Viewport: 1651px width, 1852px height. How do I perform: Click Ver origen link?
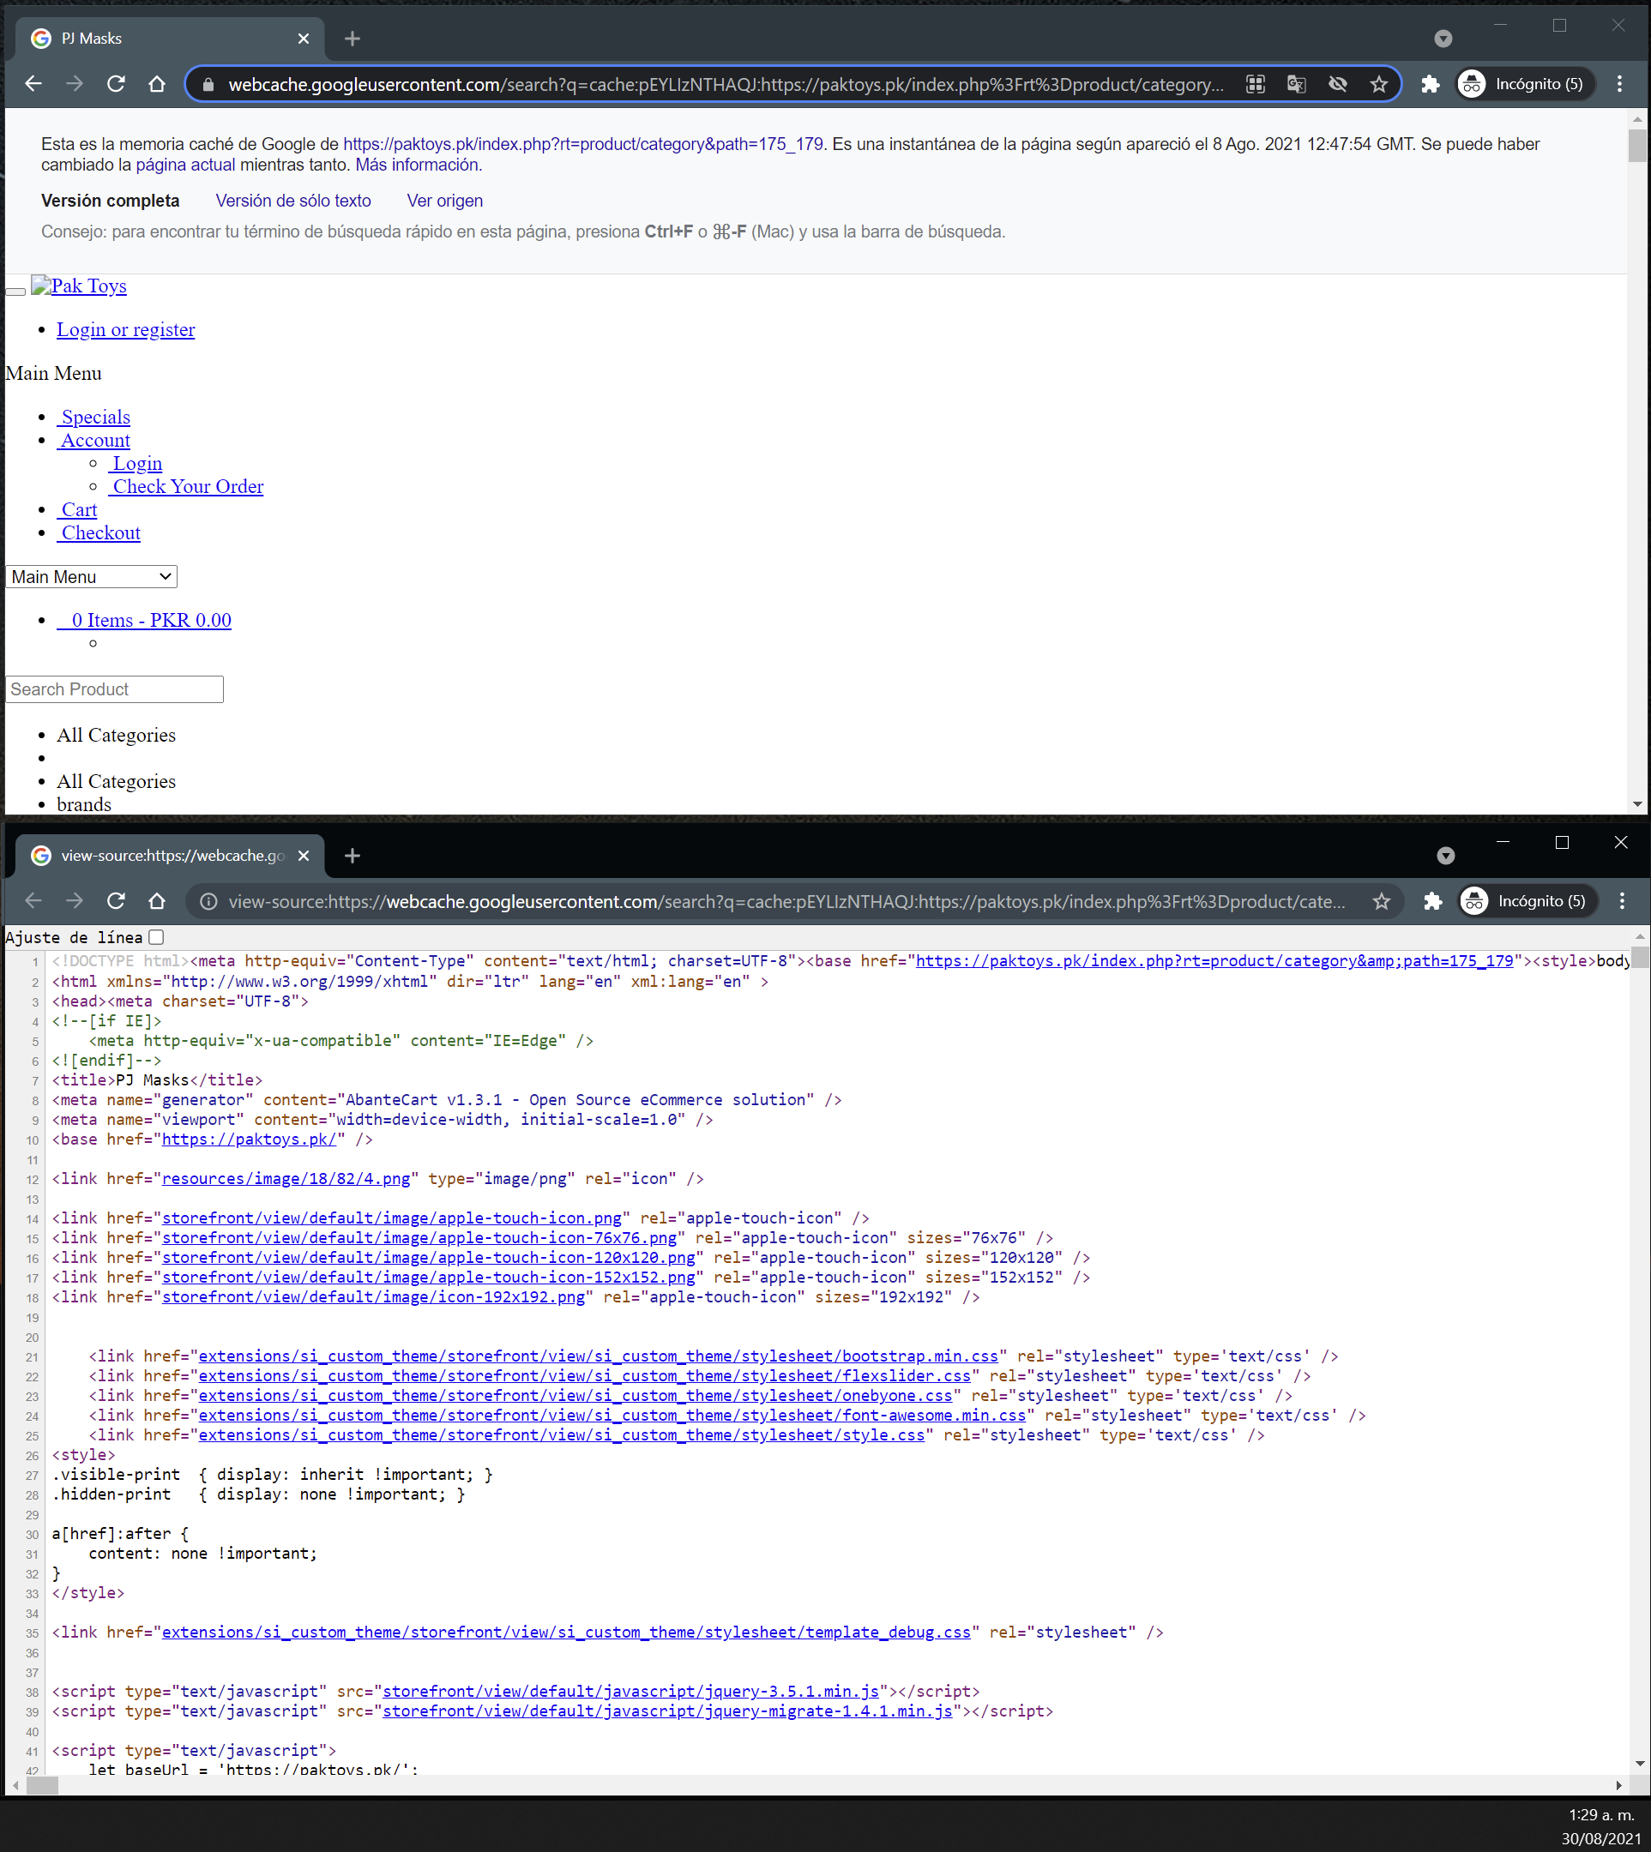pos(444,201)
